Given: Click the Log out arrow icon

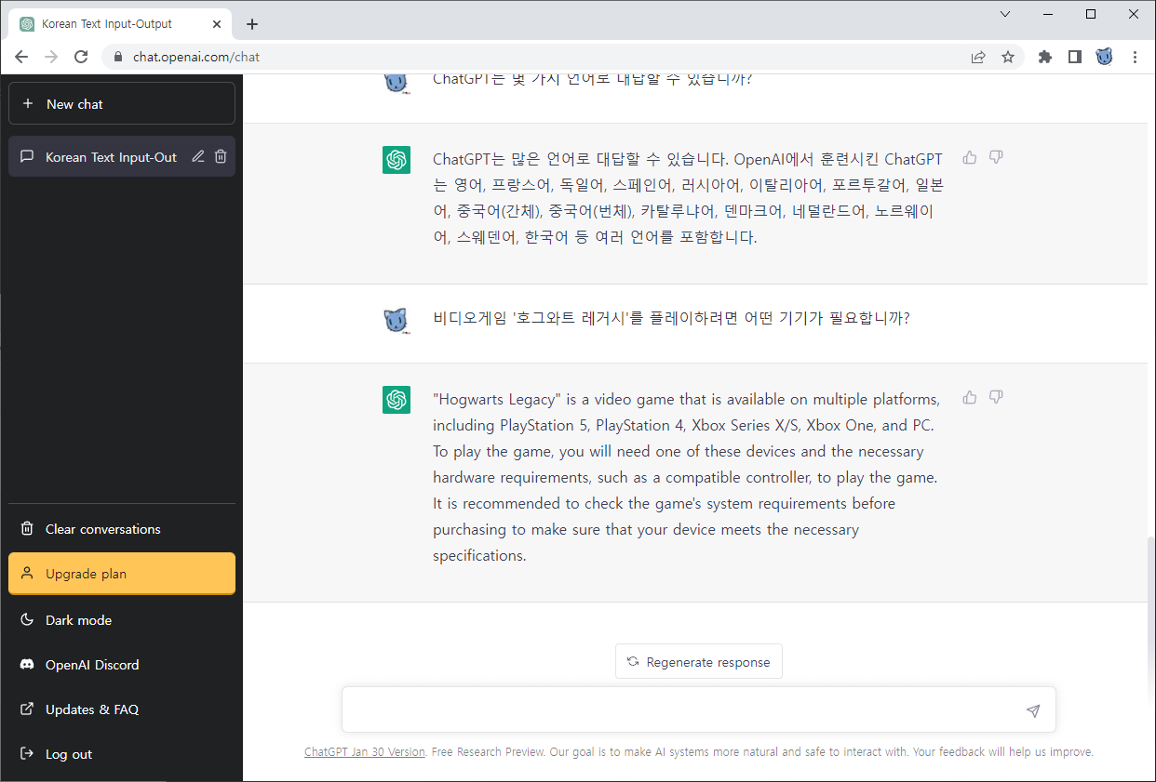Looking at the screenshot, I should (x=27, y=754).
